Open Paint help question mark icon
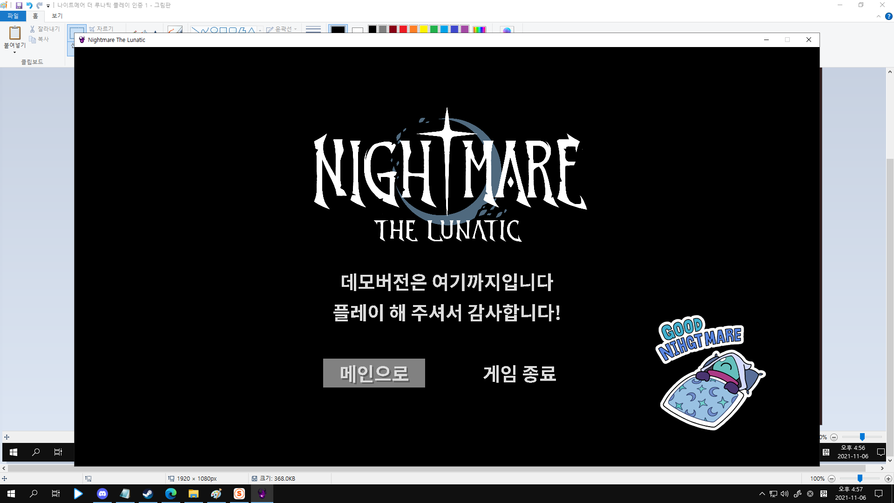 tap(888, 16)
